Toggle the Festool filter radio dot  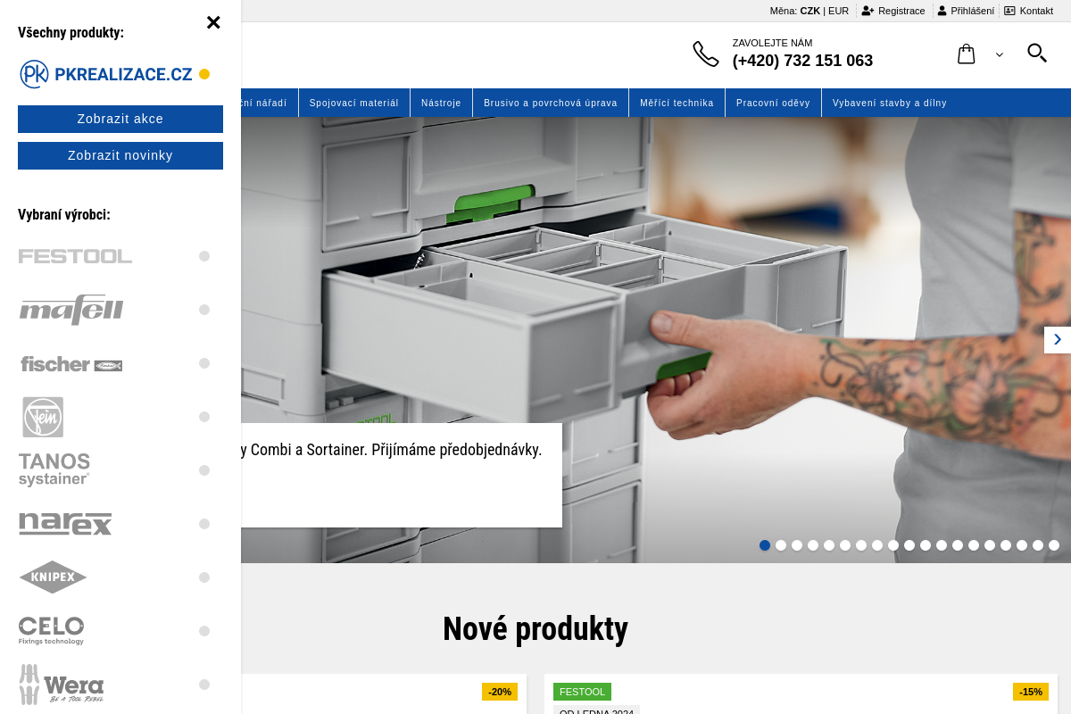coord(204,256)
